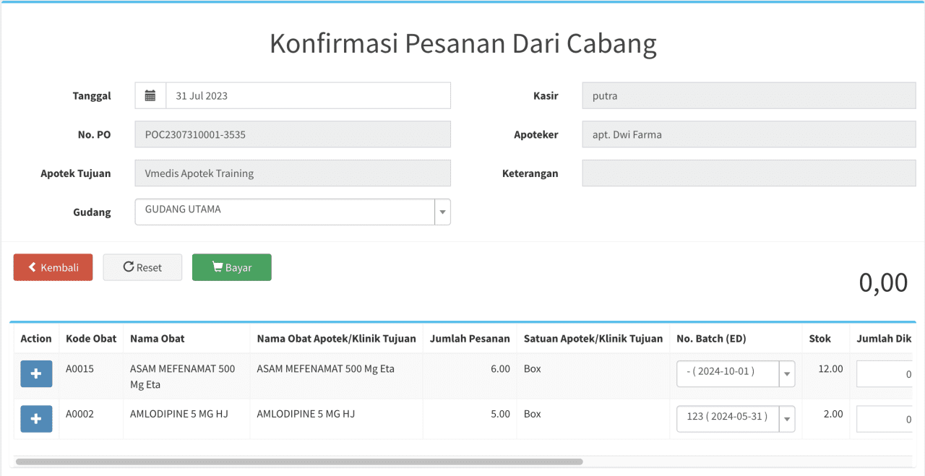Click the Keterangan text field
The height and width of the screenshot is (476, 925).
(x=749, y=173)
